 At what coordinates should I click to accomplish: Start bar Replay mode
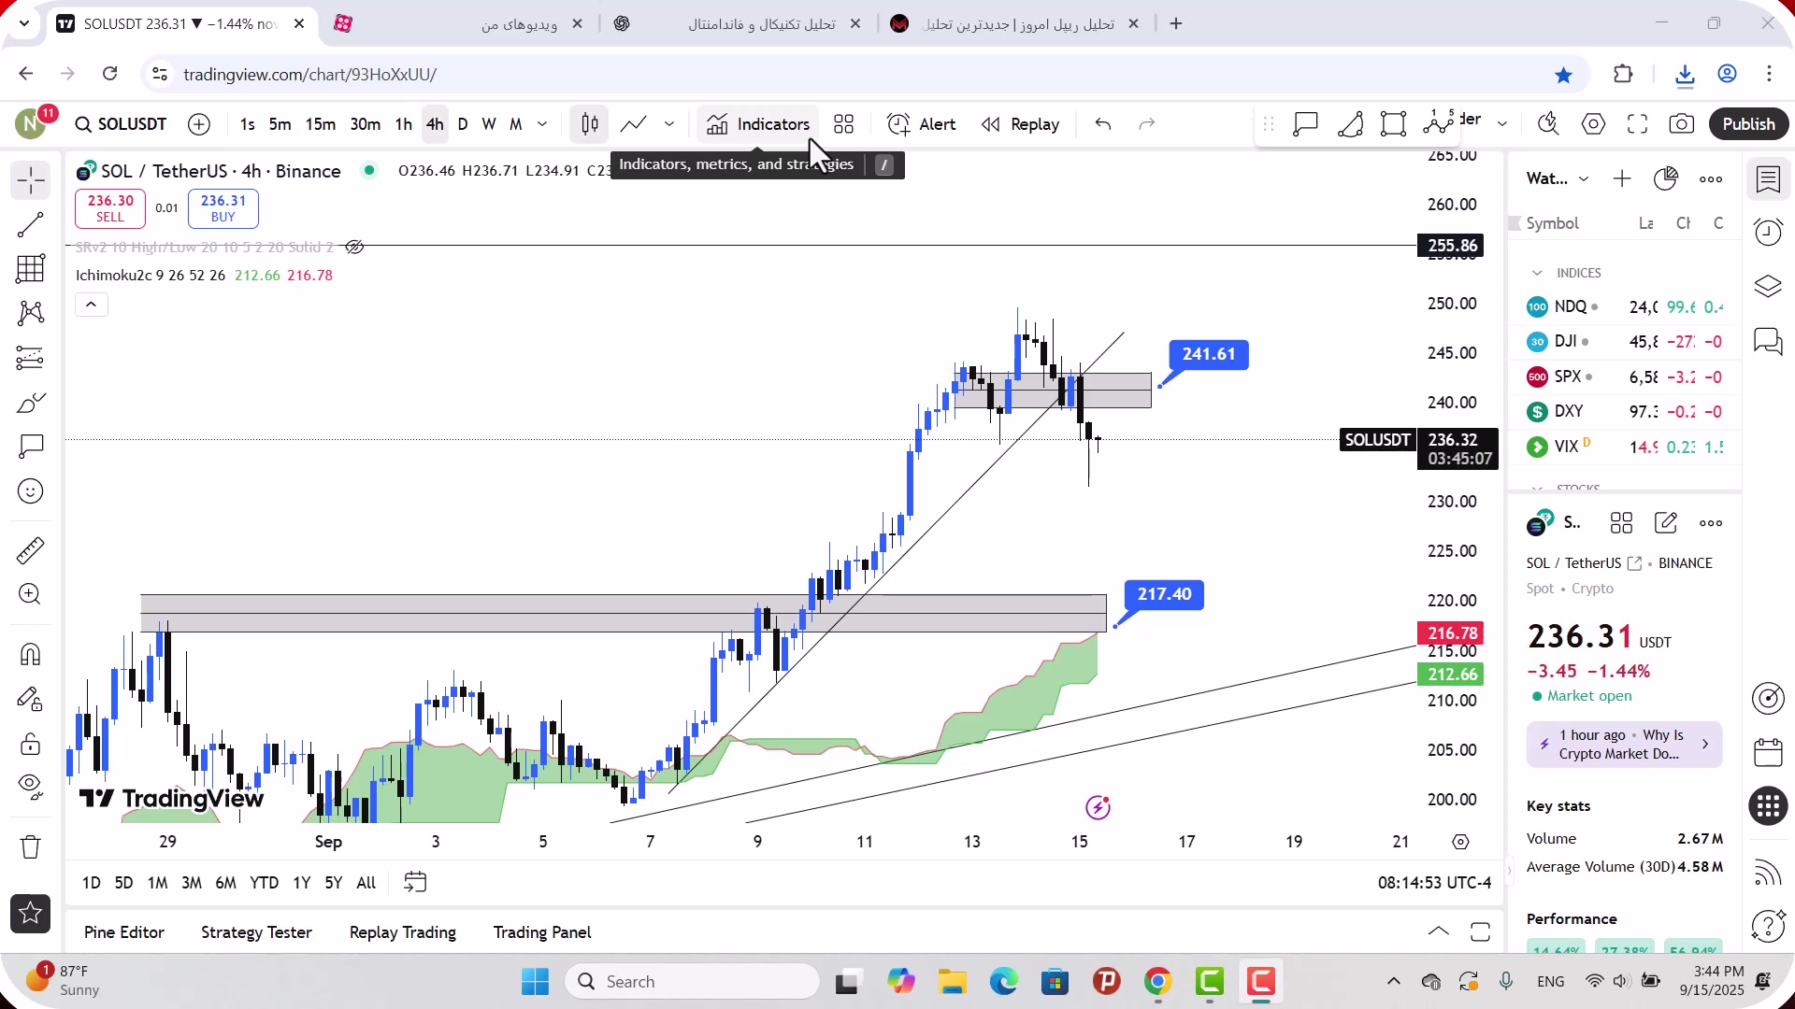tap(1020, 124)
